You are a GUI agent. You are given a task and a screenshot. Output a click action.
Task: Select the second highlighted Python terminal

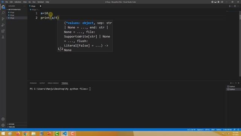tap(233, 89)
